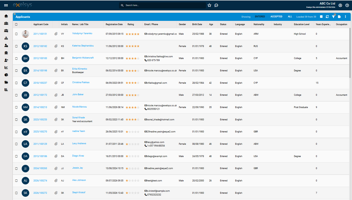352x200 pixels.
Task: Open Sonal Khade name link
Action: (78, 118)
